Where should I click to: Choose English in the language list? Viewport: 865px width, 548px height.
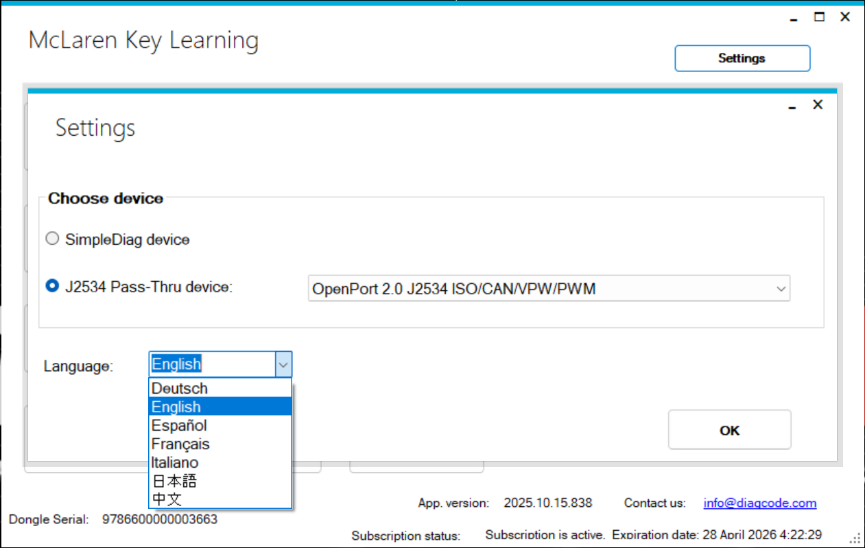point(176,407)
